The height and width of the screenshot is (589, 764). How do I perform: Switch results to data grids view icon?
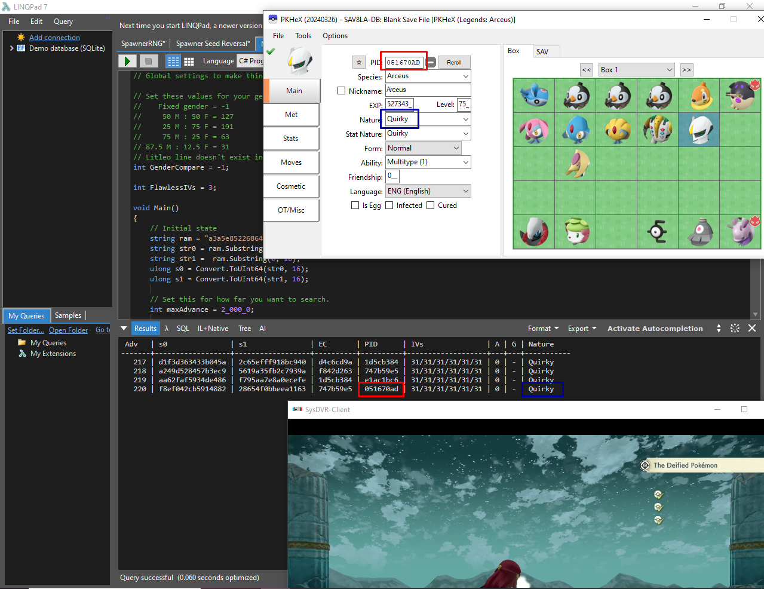coord(189,61)
